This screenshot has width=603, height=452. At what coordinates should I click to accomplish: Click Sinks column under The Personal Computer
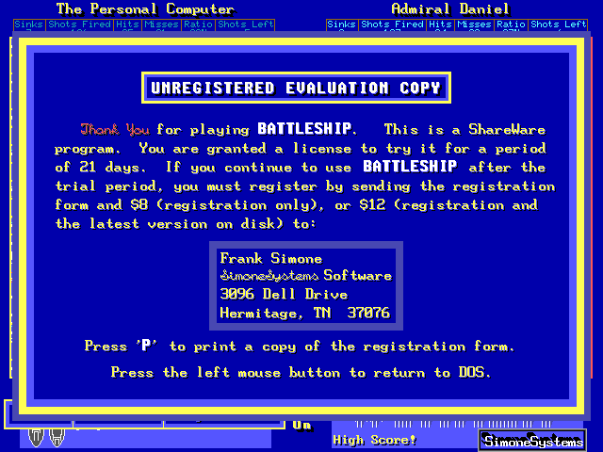[29, 25]
